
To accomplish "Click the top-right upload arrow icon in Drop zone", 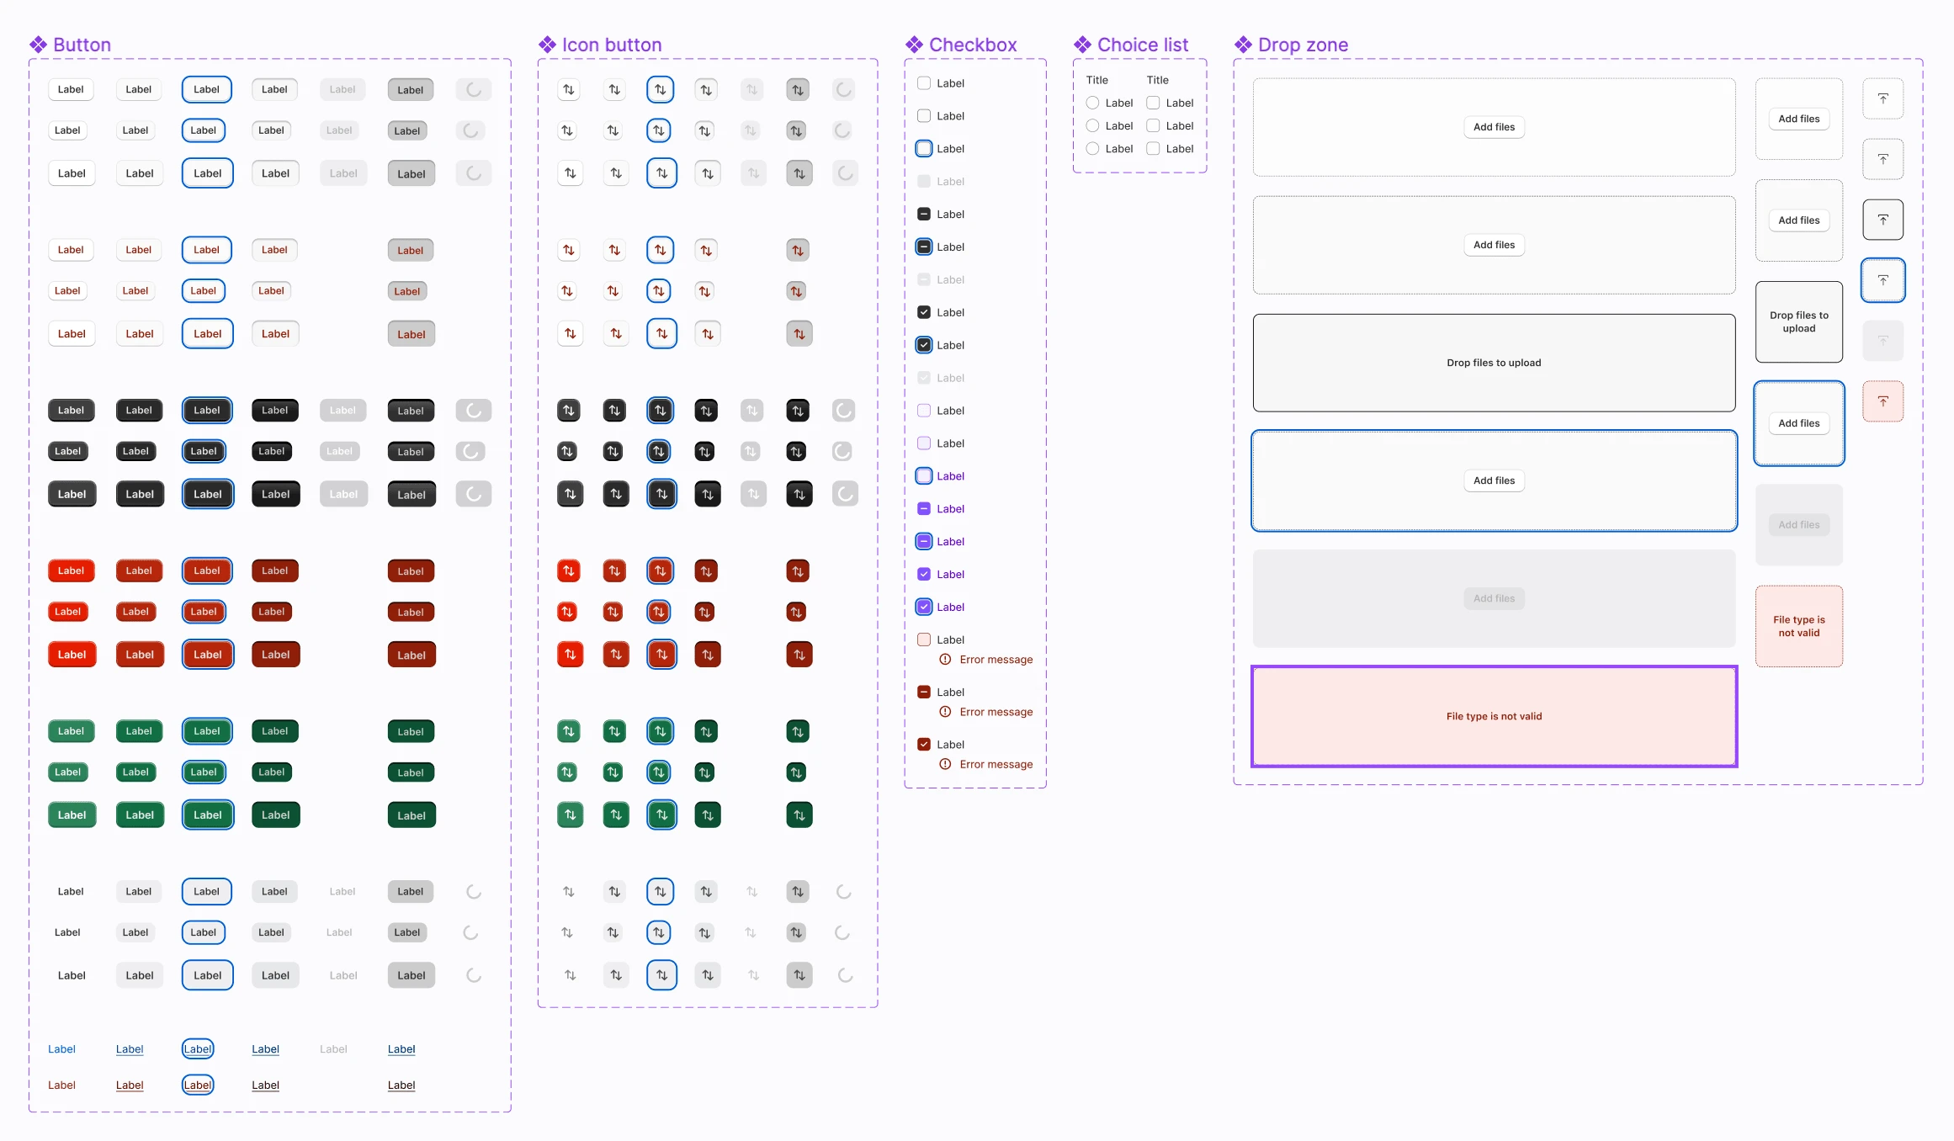I will pos(1883,98).
